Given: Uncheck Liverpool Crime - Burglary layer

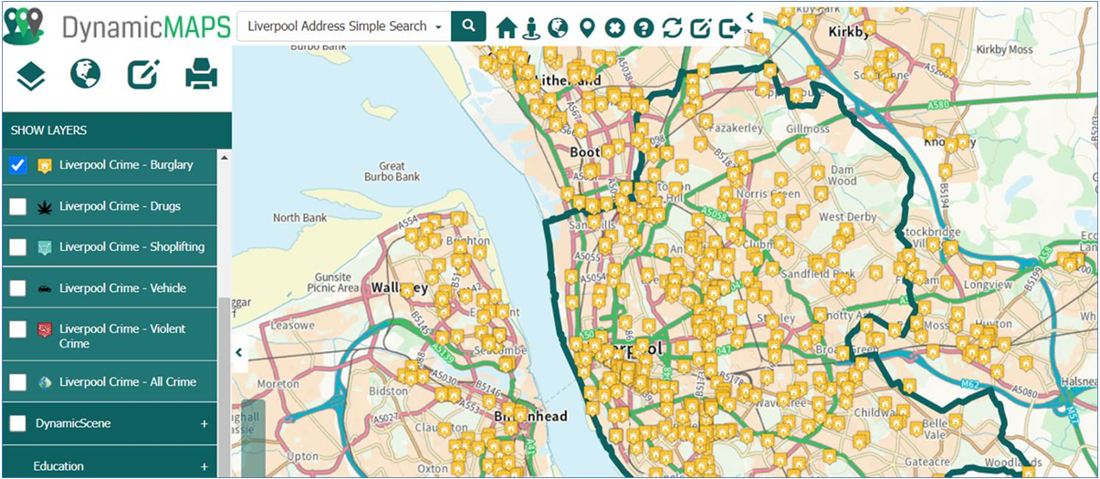Looking at the screenshot, I should click(x=17, y=165).
